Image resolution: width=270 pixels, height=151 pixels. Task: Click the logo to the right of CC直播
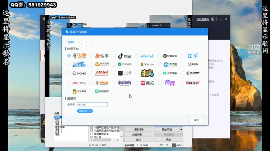point(193,64)
